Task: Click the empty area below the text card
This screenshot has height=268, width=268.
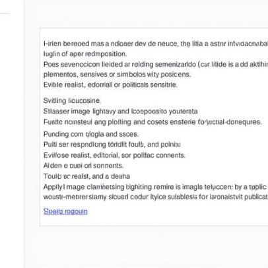Action: [146, 246]
